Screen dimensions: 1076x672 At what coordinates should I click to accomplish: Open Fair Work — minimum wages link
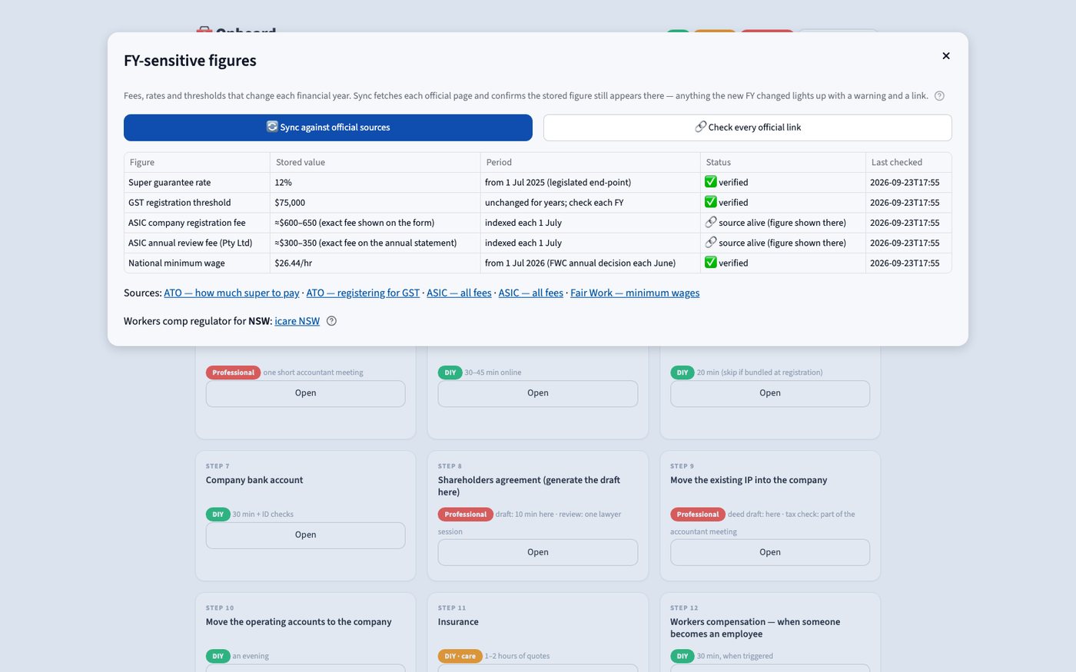pyautogui.click(x=635, y=293)
